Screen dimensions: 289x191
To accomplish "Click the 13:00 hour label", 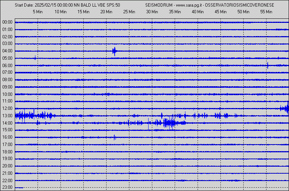I will click(7, 116).
